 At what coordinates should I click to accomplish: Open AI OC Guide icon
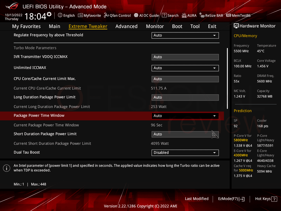coord(136,15)
